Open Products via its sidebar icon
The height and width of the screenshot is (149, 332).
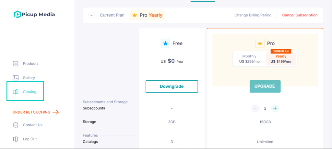[x=16, y=64]
